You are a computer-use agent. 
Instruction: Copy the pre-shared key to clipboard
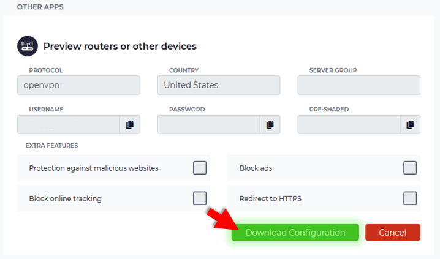click(x=410, y=124)
